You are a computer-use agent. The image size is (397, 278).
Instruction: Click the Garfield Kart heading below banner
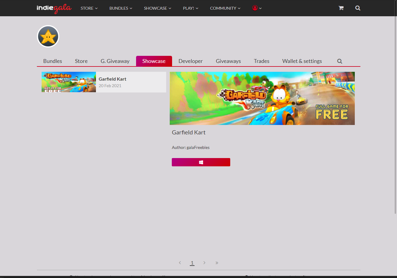[x=189, y=132]
